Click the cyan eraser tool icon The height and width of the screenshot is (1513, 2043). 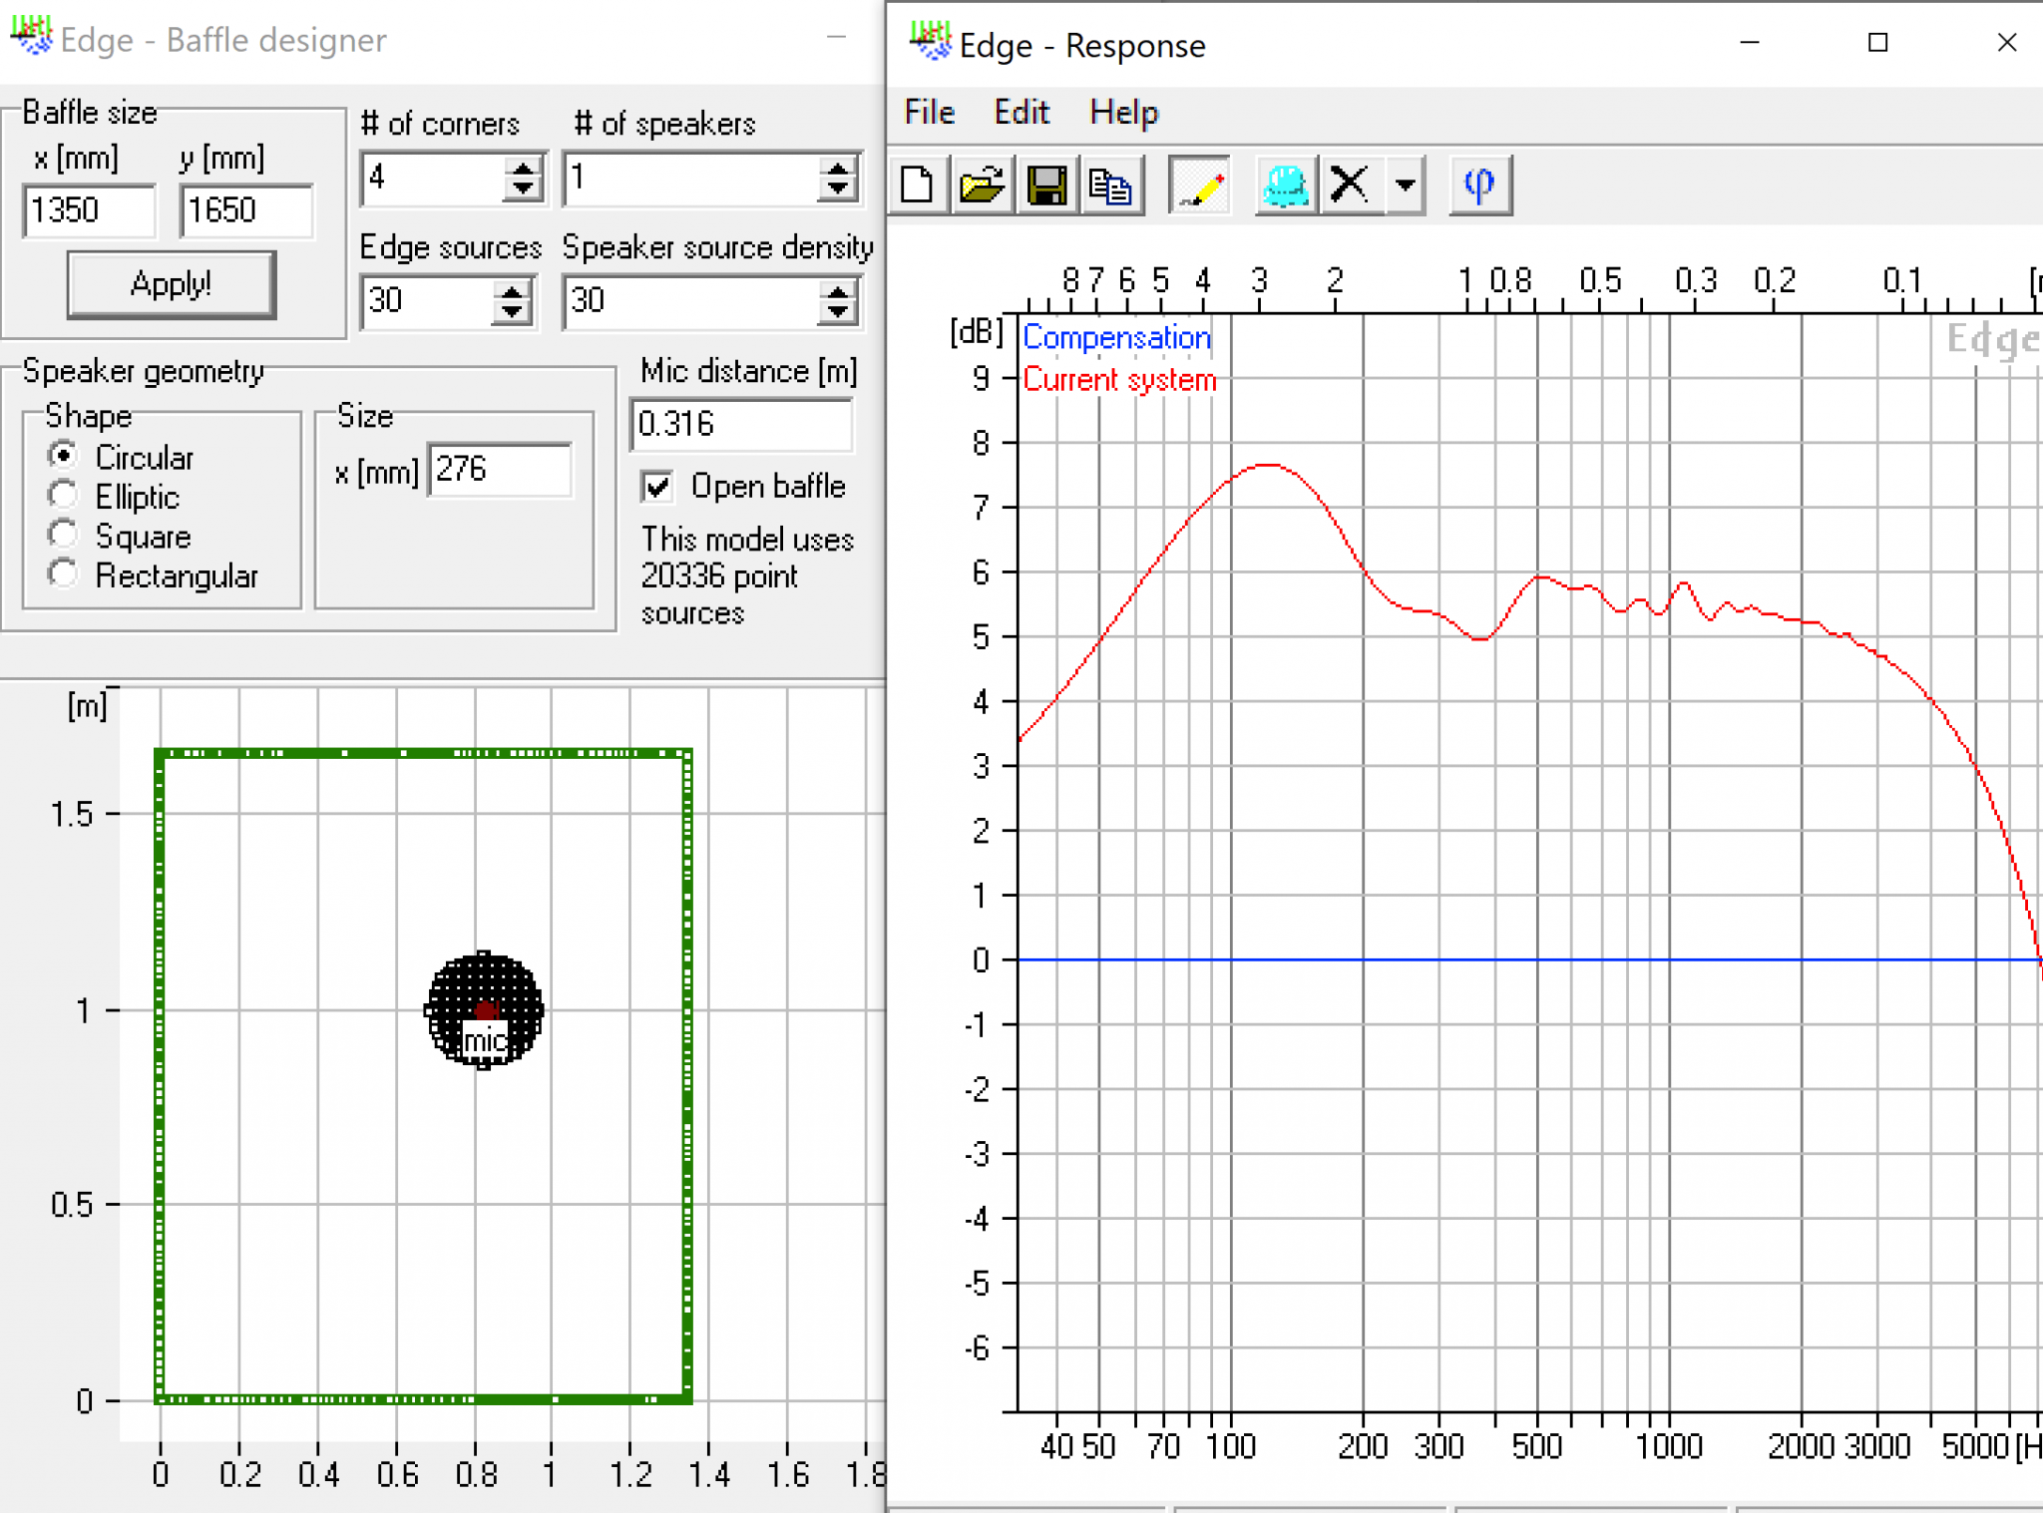(1285, 186)
